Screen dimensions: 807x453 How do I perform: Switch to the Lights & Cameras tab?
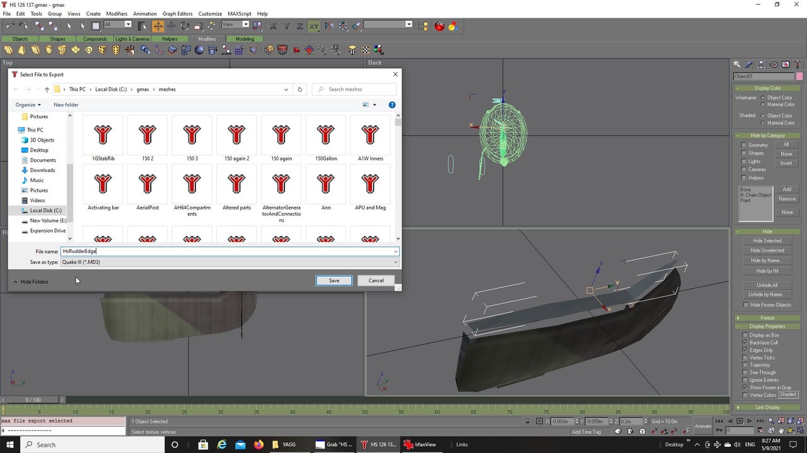(132, 39)
